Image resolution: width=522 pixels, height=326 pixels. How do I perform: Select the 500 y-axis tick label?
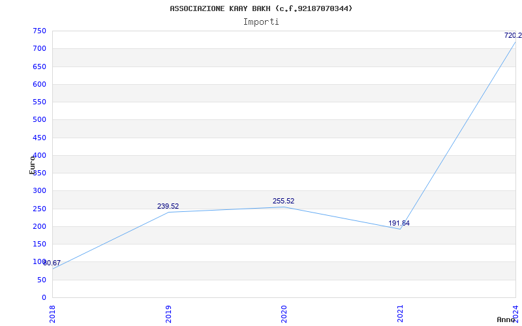click(x=39, y=120)
